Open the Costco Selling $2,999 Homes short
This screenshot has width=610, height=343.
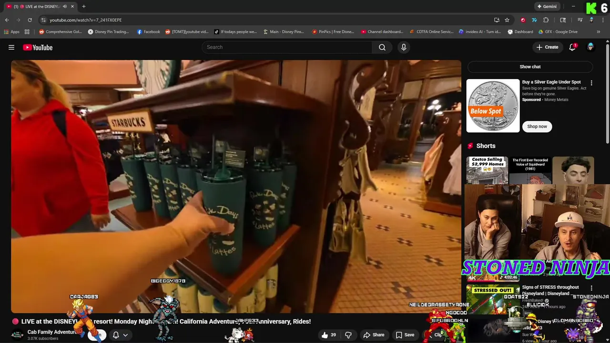pos(487,170)
